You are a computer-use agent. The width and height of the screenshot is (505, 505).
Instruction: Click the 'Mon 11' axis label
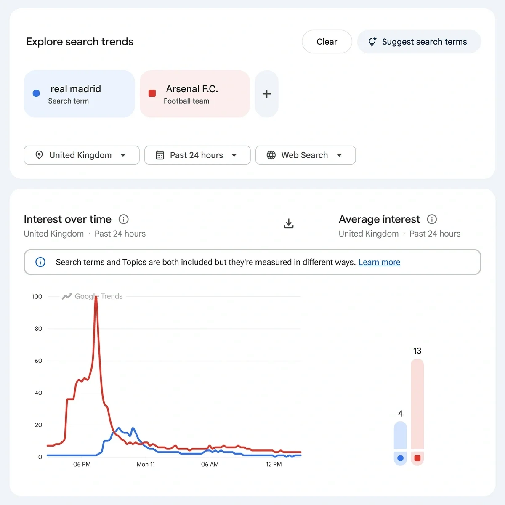coord(146,464)
